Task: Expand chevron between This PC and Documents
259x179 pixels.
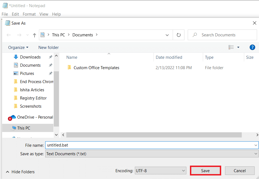Action: coord(69,35)
